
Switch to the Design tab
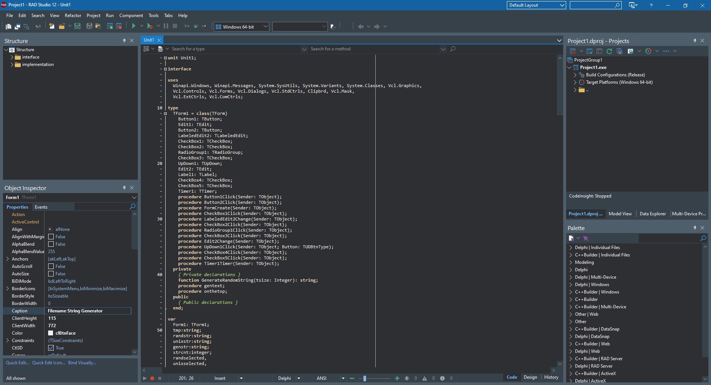coord(530,377)
